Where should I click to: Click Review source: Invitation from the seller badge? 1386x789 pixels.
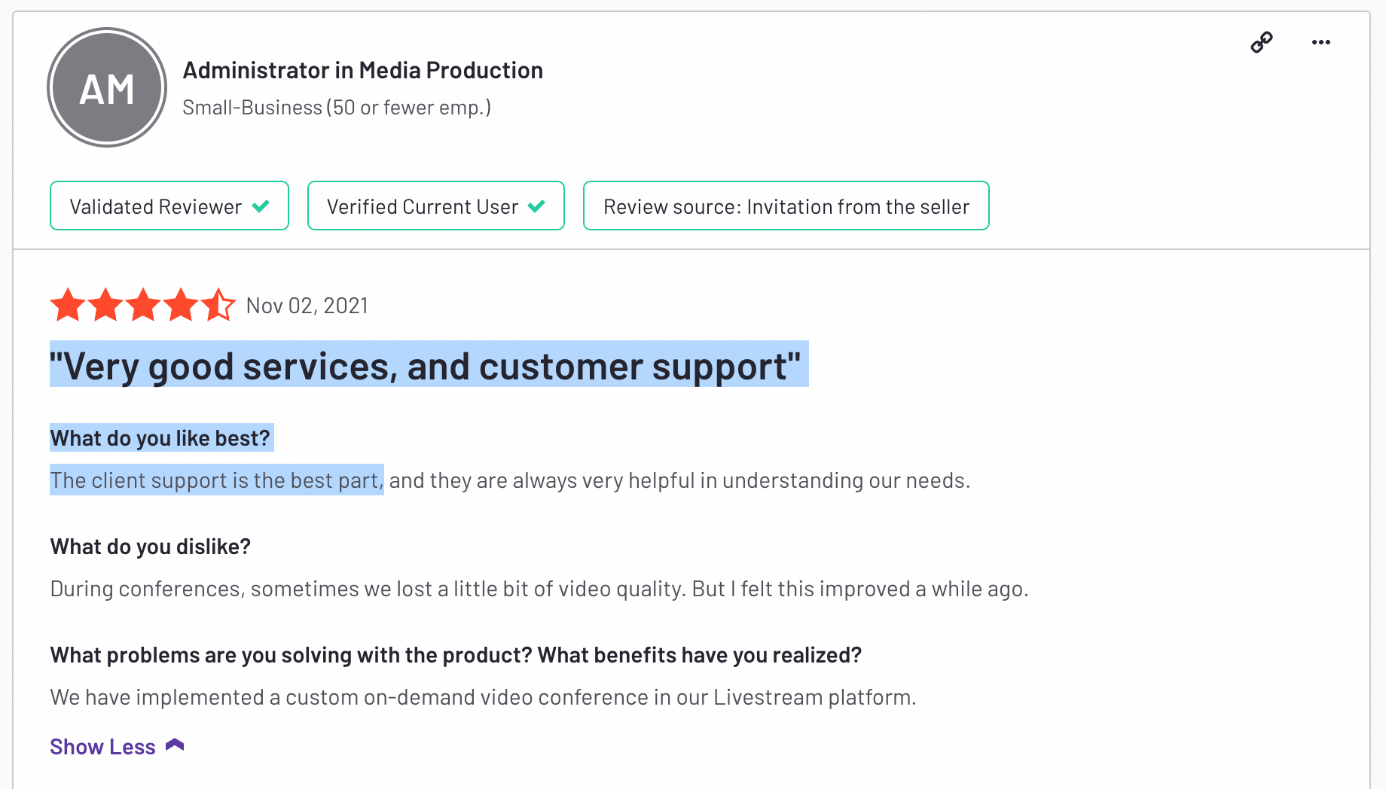pyautogui.click(x=786, y=206)
